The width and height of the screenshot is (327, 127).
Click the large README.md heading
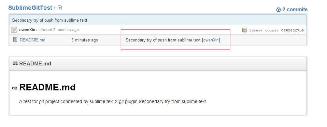[47, 87]
